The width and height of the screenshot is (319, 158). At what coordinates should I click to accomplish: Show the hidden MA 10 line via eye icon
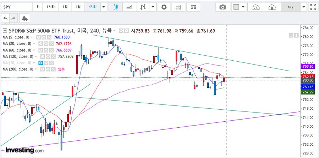click(40, 63)
